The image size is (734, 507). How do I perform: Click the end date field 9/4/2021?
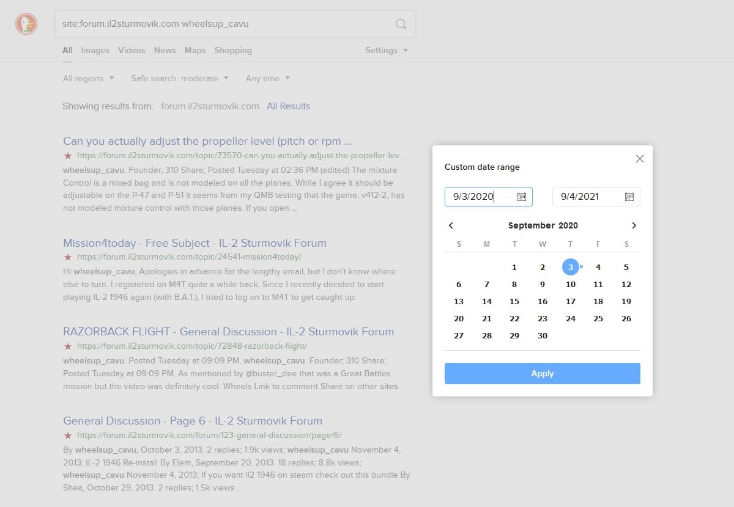[596, 197]
